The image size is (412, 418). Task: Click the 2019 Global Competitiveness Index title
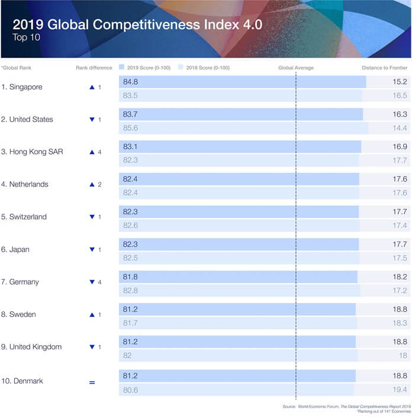137,24
